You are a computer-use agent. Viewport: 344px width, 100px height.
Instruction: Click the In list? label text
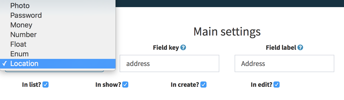[32, 85]
